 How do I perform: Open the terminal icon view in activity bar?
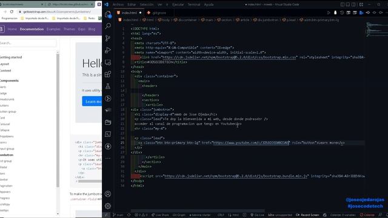108,134
